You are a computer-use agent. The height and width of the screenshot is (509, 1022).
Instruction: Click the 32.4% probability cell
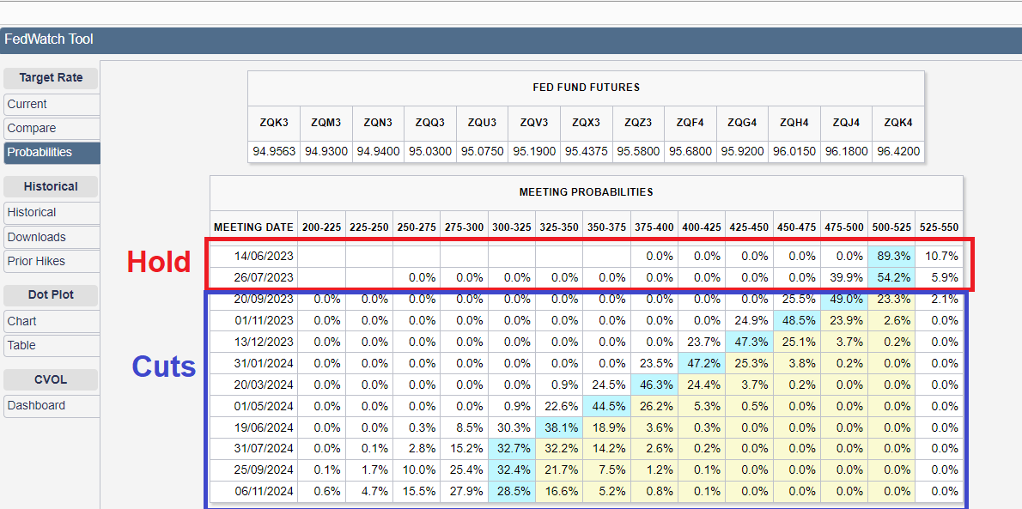512,470
